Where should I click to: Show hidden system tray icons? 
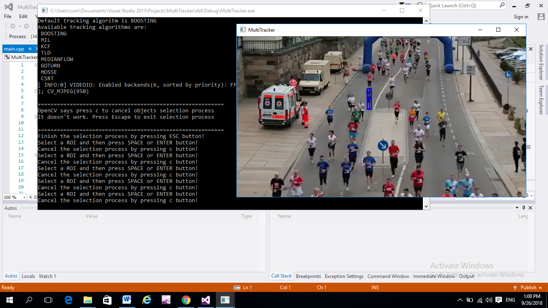[460, 300]
